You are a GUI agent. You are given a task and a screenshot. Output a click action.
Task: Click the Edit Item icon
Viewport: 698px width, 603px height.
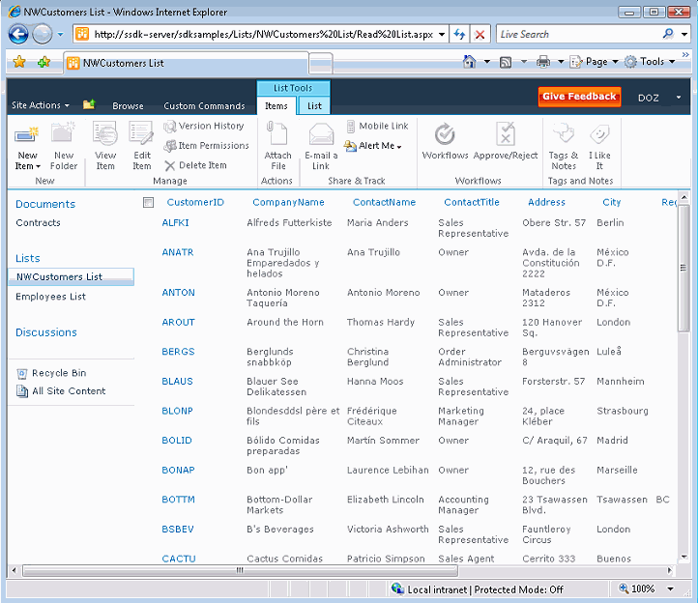pyautogui.click(x=141, y=134)
